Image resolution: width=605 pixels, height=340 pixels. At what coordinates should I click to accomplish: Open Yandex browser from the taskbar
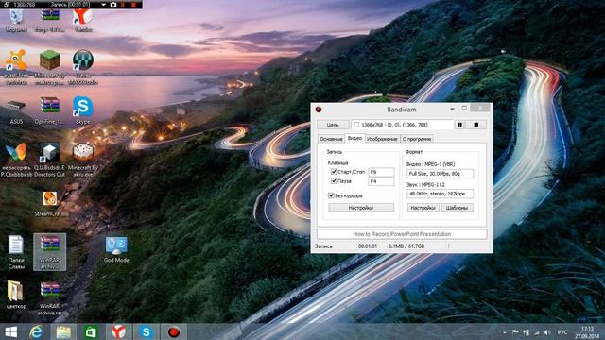[x=118, y=331]
